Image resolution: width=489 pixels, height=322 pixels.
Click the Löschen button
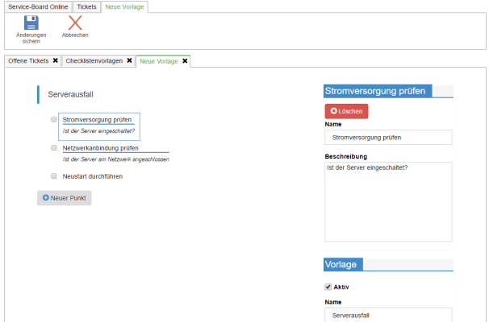coord(346,111)
